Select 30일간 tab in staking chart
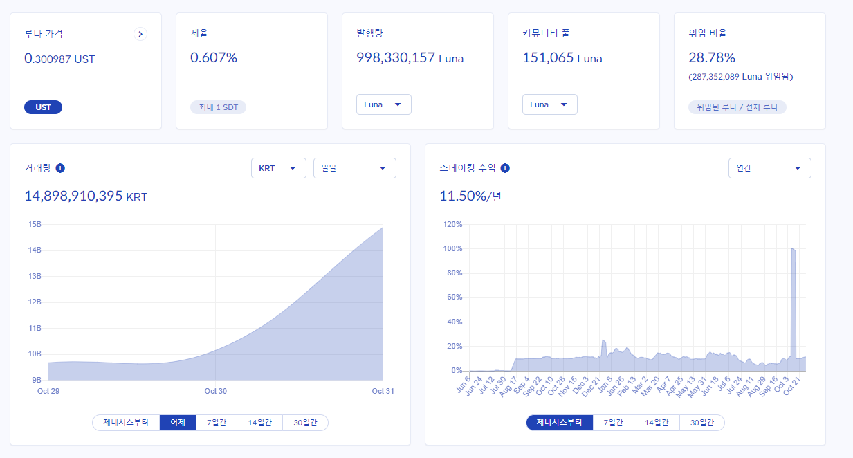 tap(702, 423)
